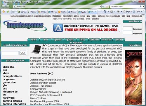Switch to the Ars T... browser tab
Screen dimensions: 146x106
[62, 12]
